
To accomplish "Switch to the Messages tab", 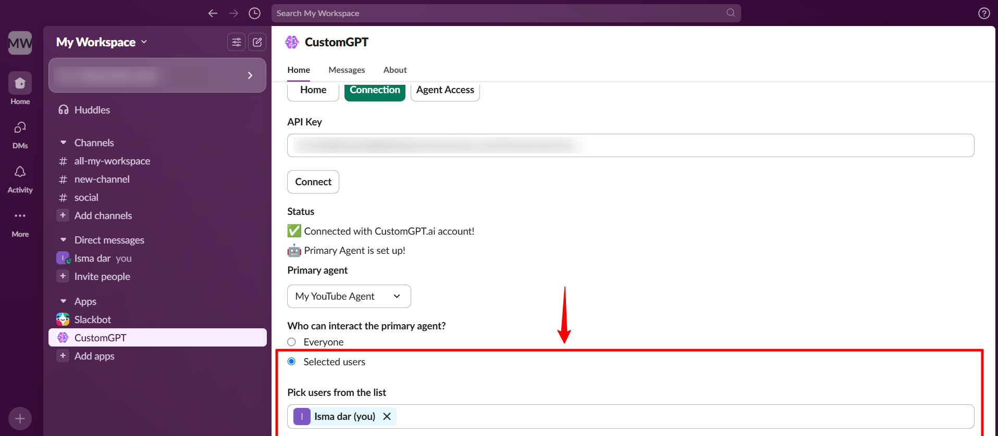I will pos(347,70).
